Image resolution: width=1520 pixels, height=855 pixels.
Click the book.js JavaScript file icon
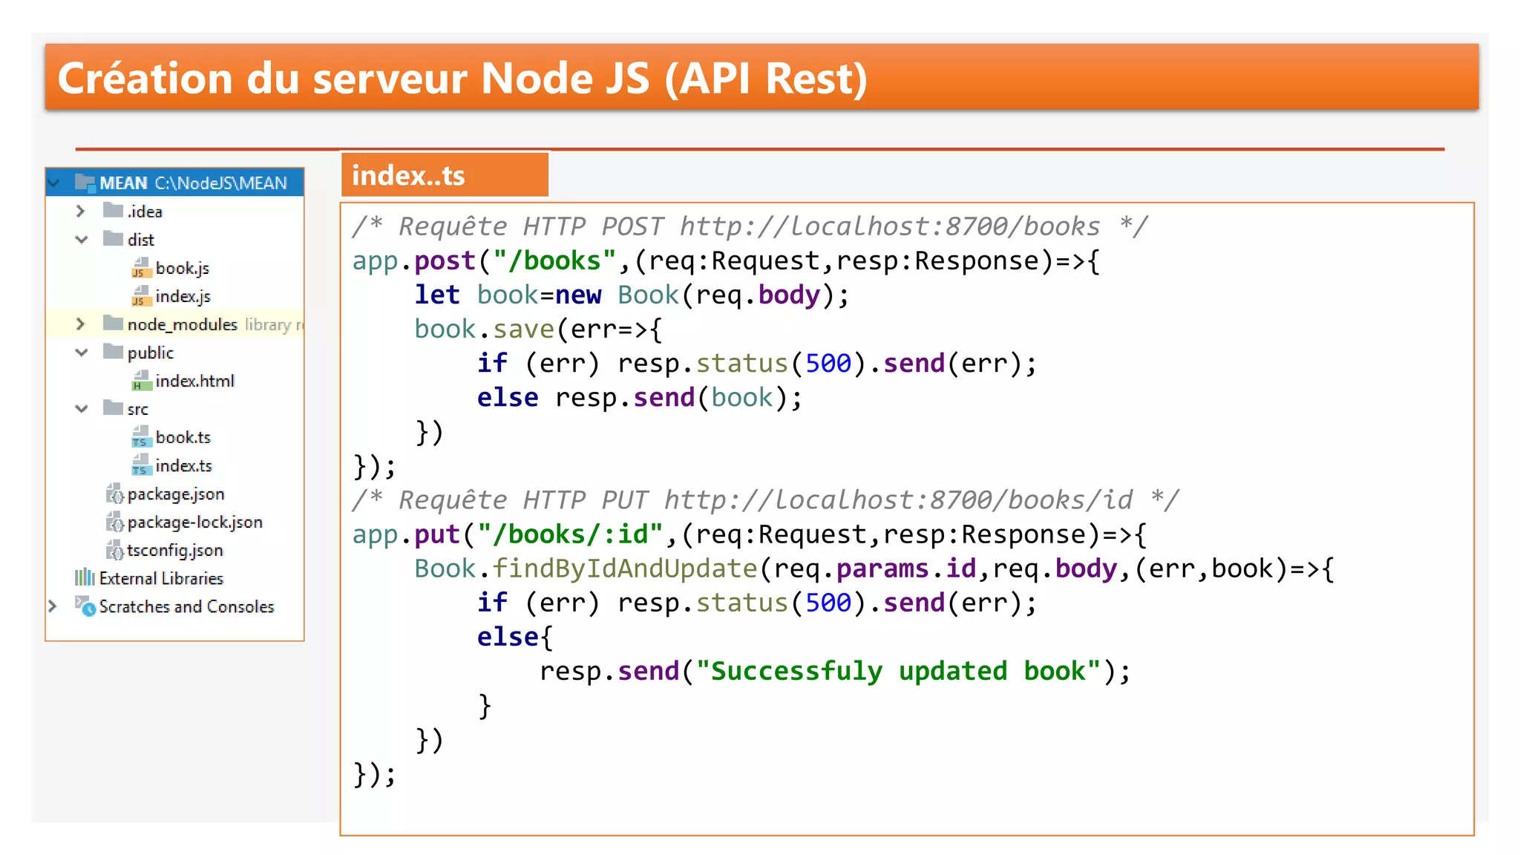(x=141, y=267)
